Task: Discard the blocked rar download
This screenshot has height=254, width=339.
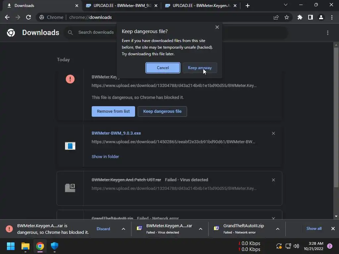Action: click(103, 229)
